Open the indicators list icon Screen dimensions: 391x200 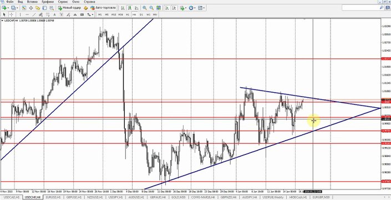tap(182, 8)
